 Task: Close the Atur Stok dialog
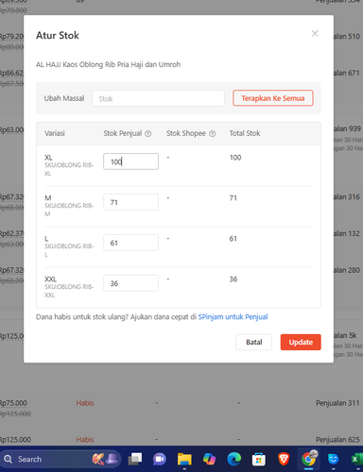315,33
